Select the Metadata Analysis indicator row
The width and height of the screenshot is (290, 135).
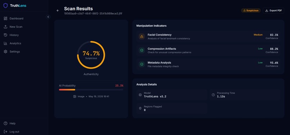208,64
